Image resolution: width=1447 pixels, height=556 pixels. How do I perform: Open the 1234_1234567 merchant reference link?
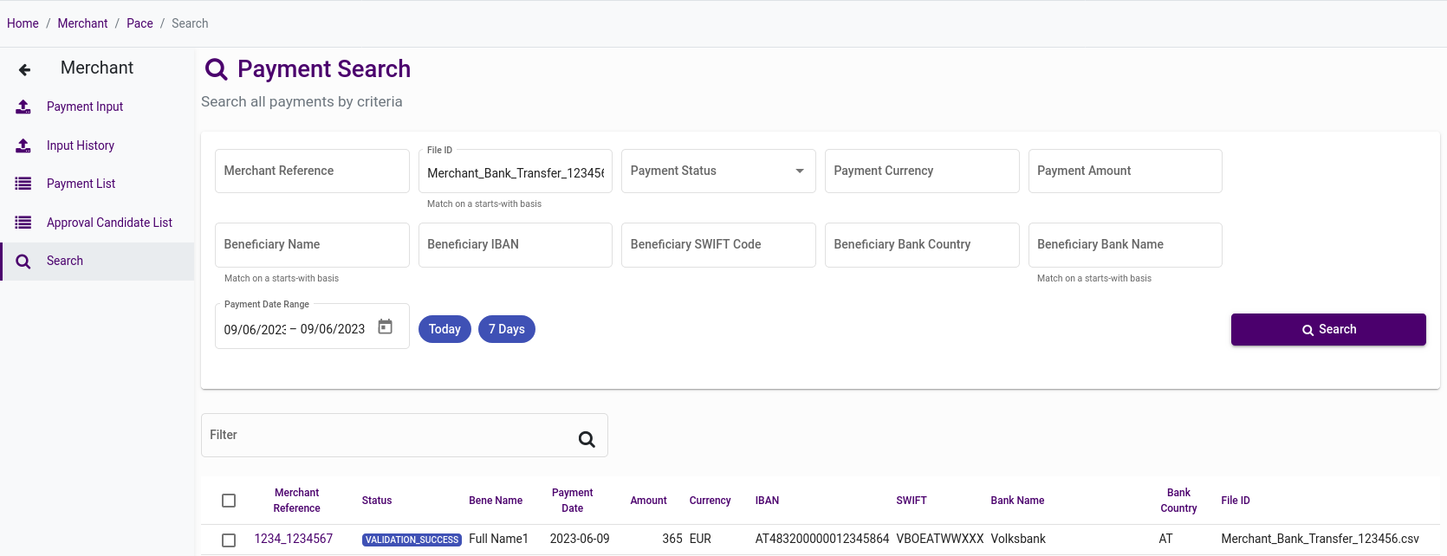click(x=293, y=539)
